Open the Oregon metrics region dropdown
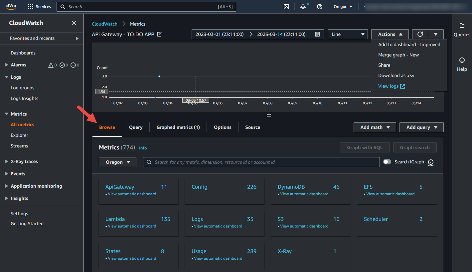472x272 pixels. pyautogui.click(x=117, y=162)
